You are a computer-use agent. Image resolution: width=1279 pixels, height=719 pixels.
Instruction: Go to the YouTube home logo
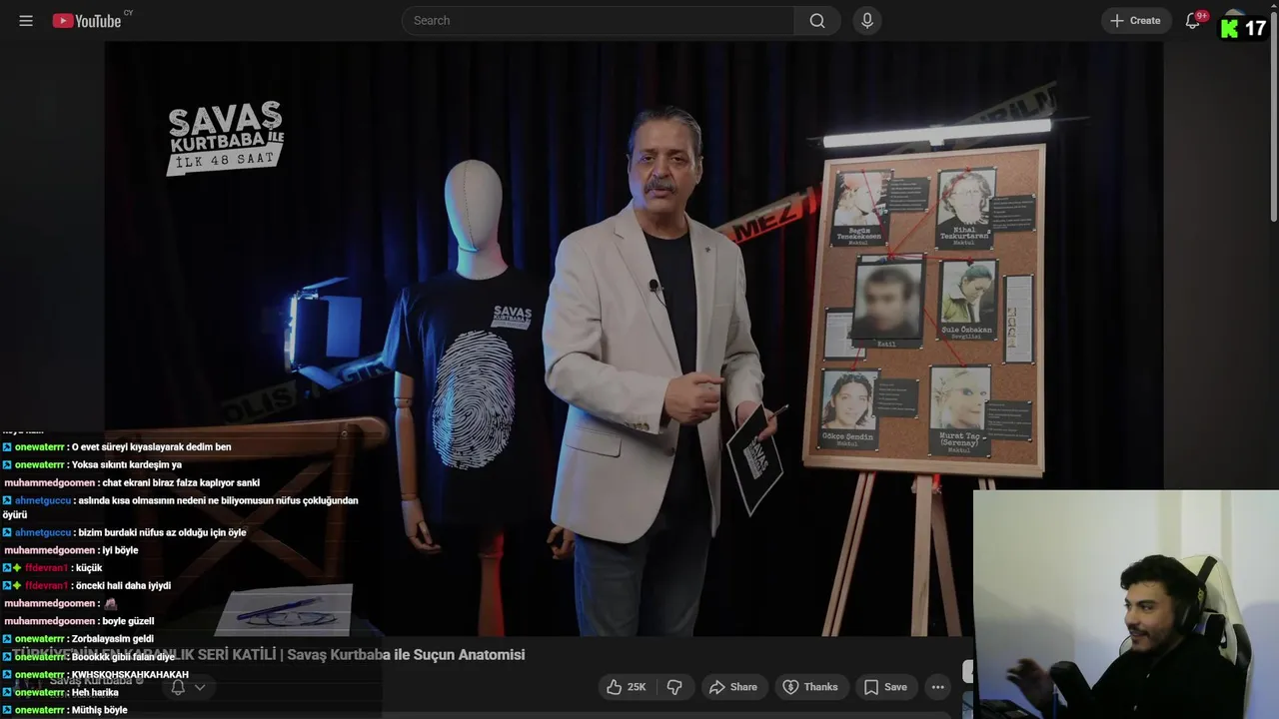click(x=87, y=20)
